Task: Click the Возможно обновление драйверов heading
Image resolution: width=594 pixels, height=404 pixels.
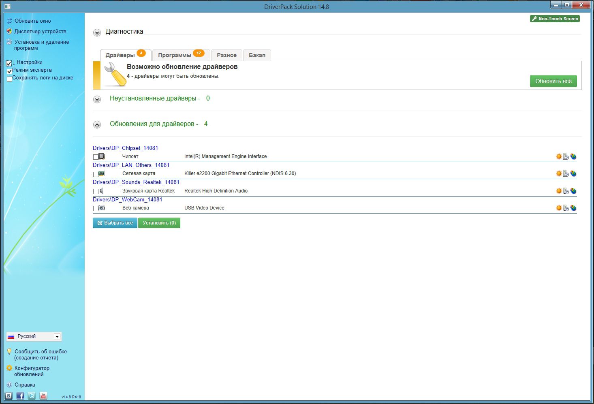Action: tap(182, 66)
